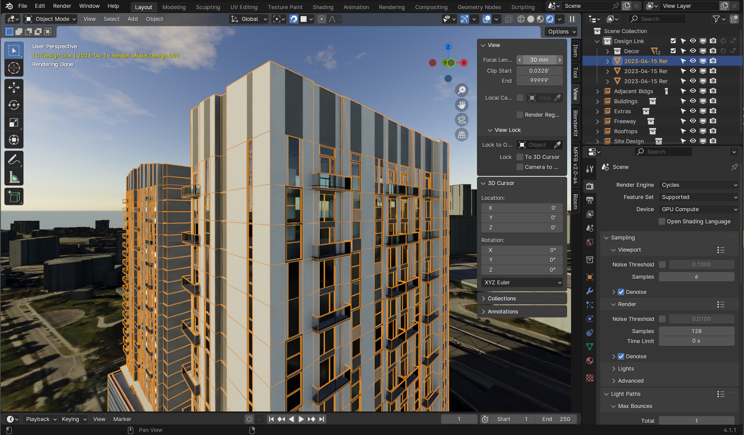
Task: Pause the viewport render preview
Action: pos(572,19)
